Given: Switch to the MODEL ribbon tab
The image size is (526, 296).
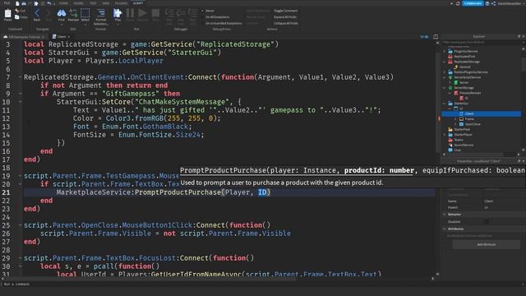Looking at the screenshot, I should tap(79, 3).
